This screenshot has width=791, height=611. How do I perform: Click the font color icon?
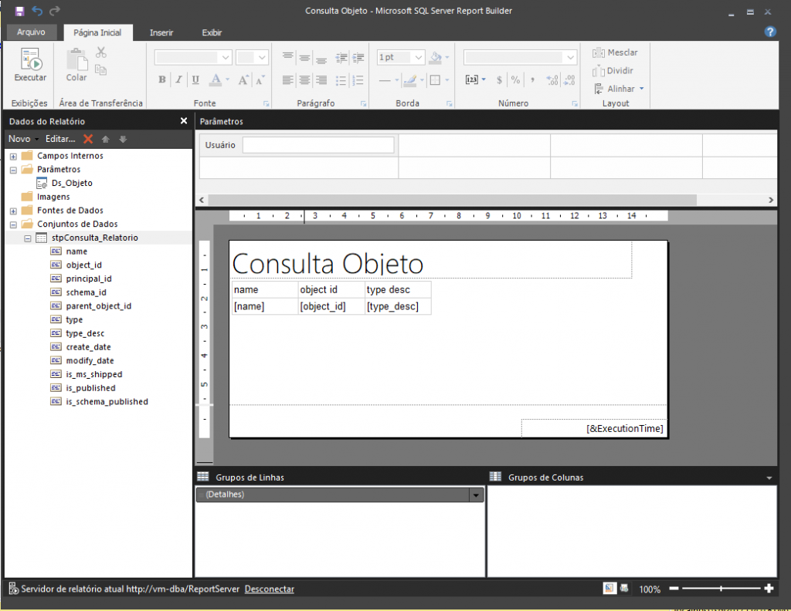coord(216,79)
